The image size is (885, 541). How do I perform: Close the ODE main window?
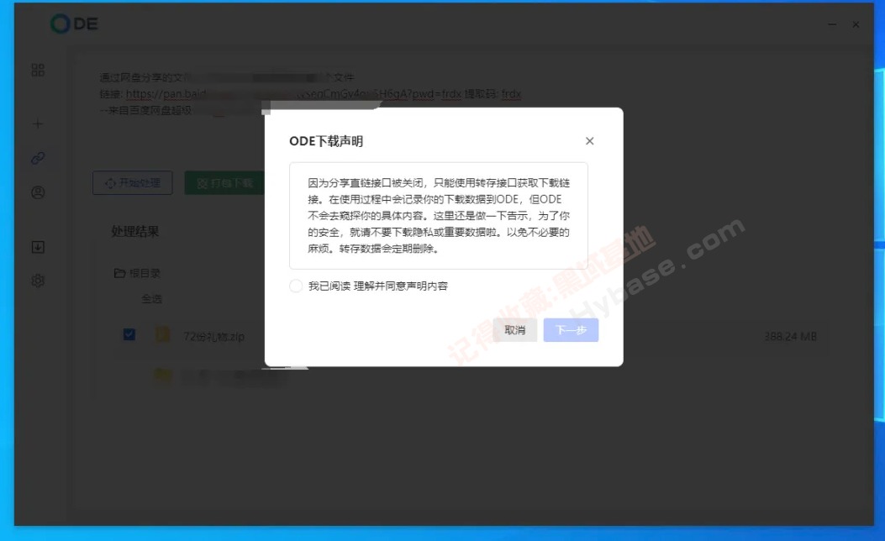[x=856, y=24]
